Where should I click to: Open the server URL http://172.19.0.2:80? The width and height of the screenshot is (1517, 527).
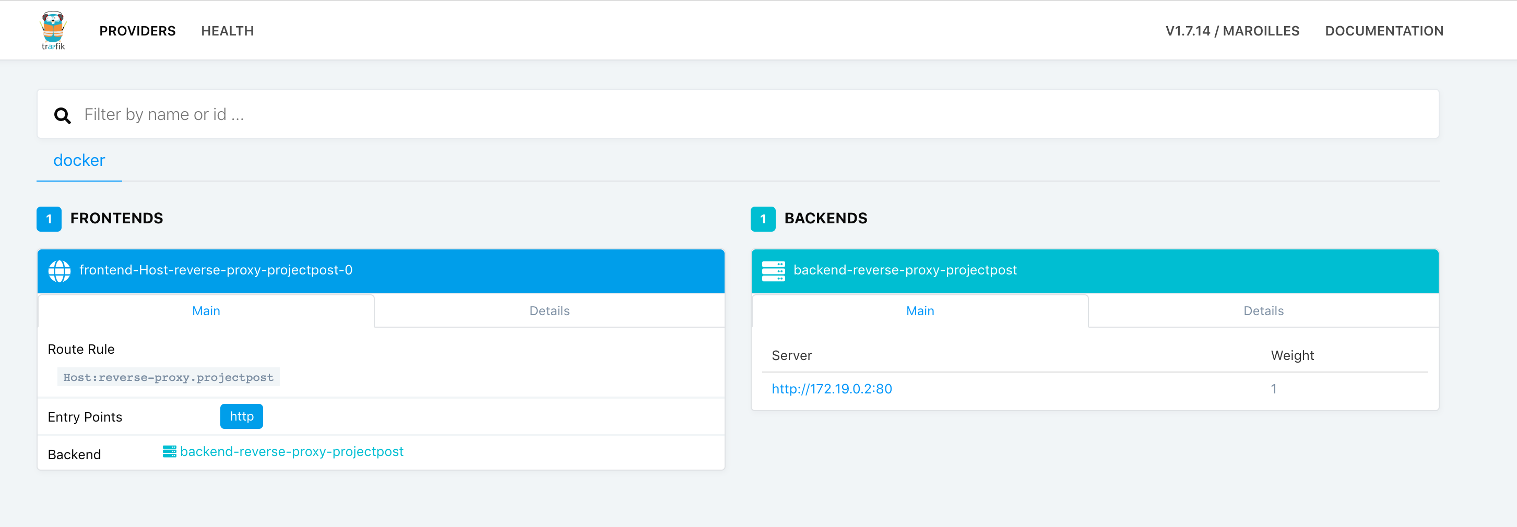coord(831,389)
